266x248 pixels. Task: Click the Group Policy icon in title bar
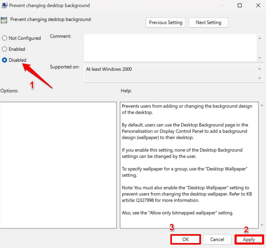(x=4, y=5)
